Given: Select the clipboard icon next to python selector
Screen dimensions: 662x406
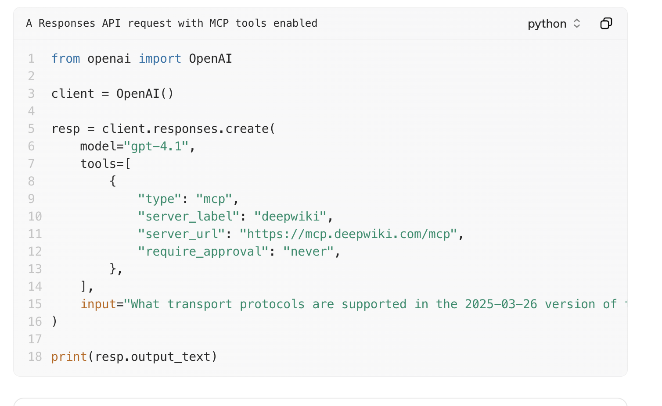Looking at the screenshot, I should tap(606, 24).
